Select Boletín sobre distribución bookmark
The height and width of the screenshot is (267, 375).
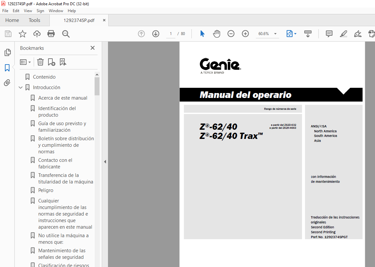point(66,145)
